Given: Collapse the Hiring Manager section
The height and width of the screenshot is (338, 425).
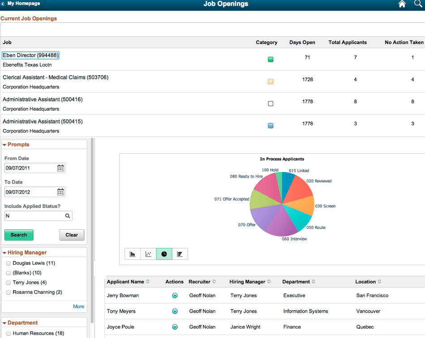Looking at the screenshot, I should [x=4, y=252].
